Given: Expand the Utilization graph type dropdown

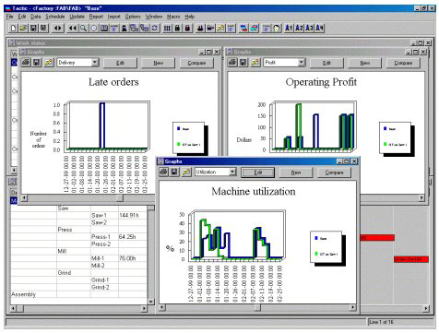Looking at the screenshot, I should (232, 172).
